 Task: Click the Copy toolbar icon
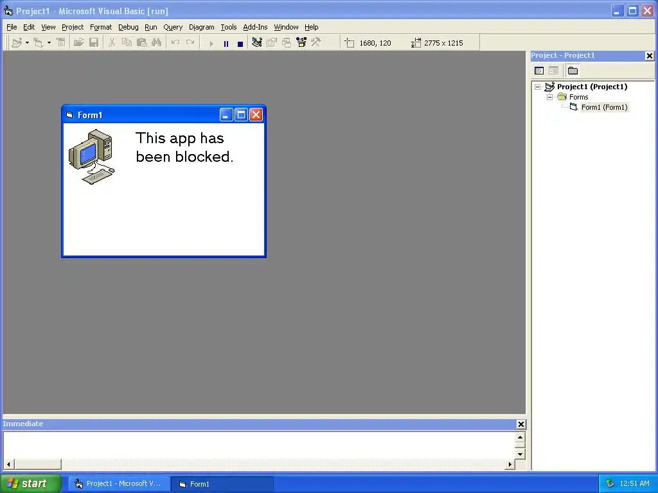[127, 43]
